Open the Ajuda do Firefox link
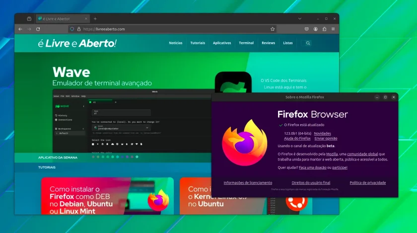417x233 pixels. (x=297, y=139)
